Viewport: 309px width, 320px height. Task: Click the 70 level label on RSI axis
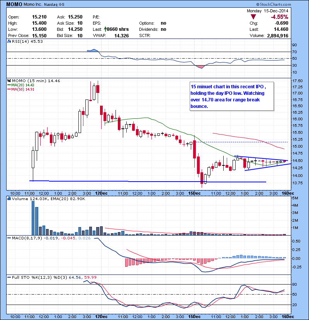click(x=294, y=52)
